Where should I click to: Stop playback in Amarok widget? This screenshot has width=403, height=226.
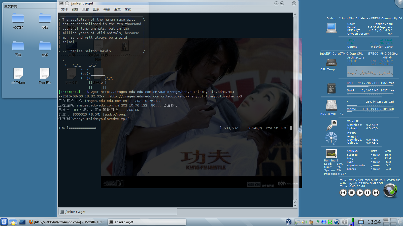pos(352,193)
